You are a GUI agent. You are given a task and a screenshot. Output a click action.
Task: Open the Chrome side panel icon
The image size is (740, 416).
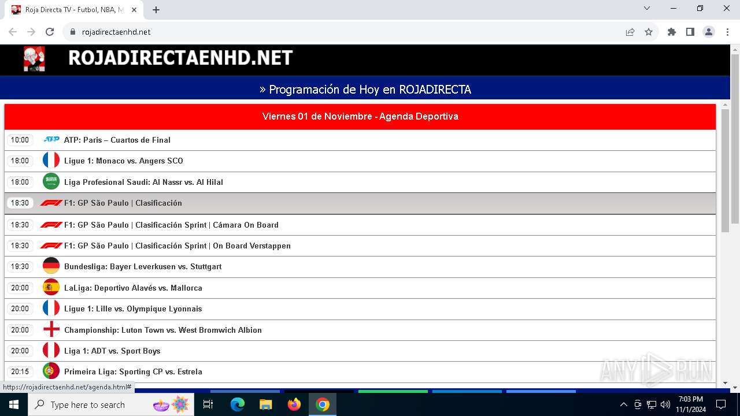[x=690, y=32]
